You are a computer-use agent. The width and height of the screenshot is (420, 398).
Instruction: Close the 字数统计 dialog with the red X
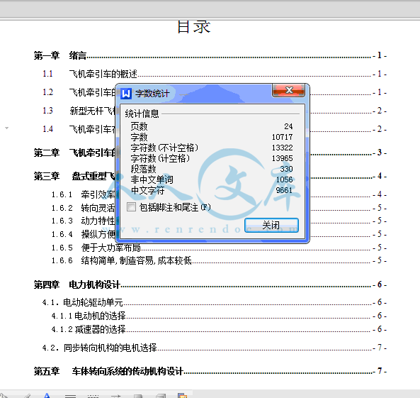tap(288, 90)
